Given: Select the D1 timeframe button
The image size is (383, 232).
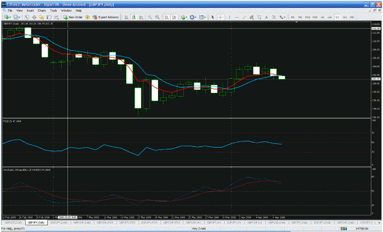Looking at the screenshot, I should pyautogui.click(x=337, y=17).
